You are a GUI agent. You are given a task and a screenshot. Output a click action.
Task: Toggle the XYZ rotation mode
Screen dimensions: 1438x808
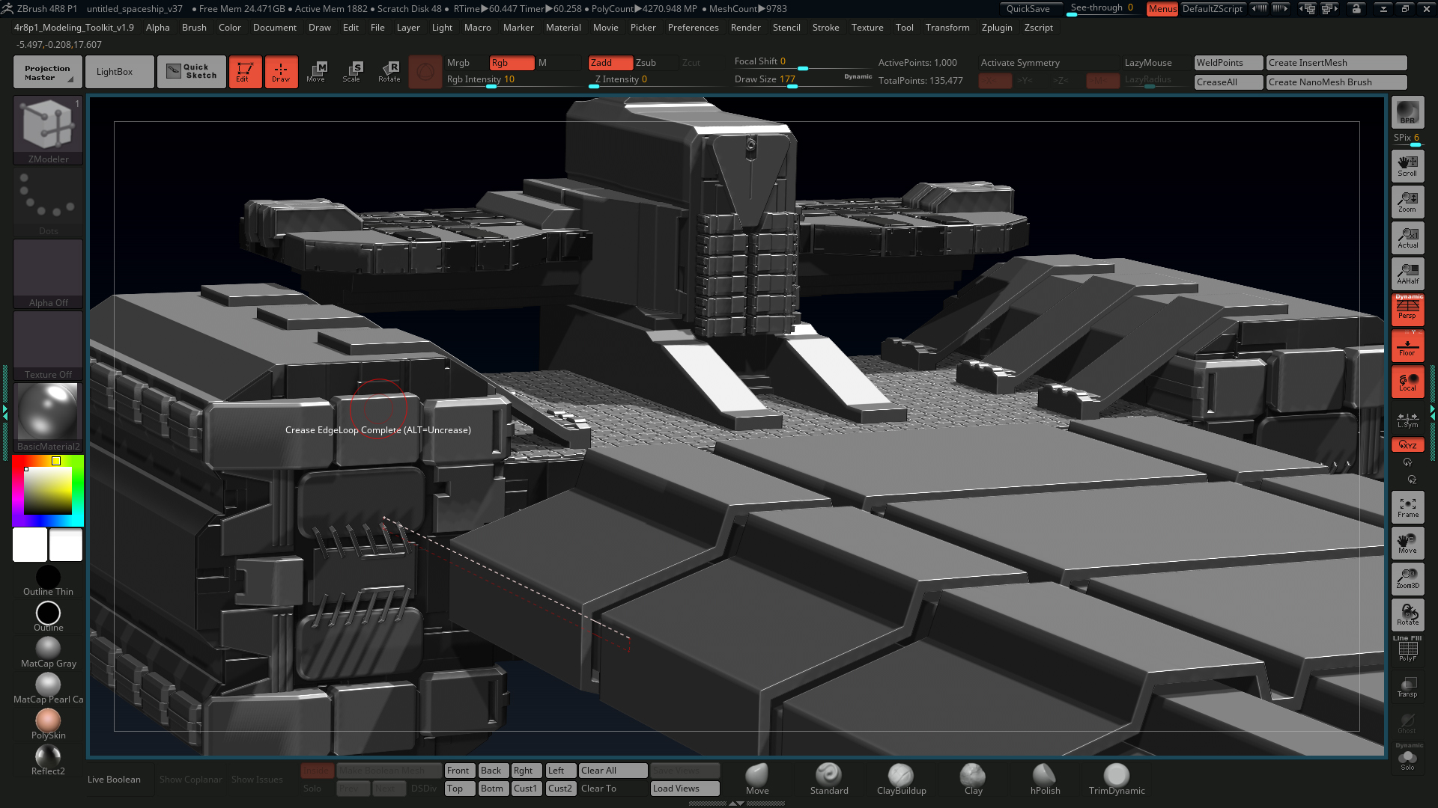click(x=1407, y=444)
